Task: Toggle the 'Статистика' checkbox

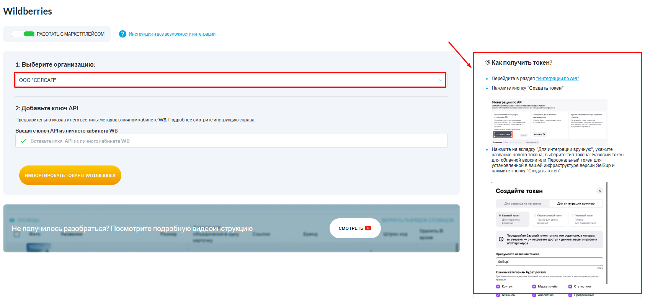Action: pos(570,287)
